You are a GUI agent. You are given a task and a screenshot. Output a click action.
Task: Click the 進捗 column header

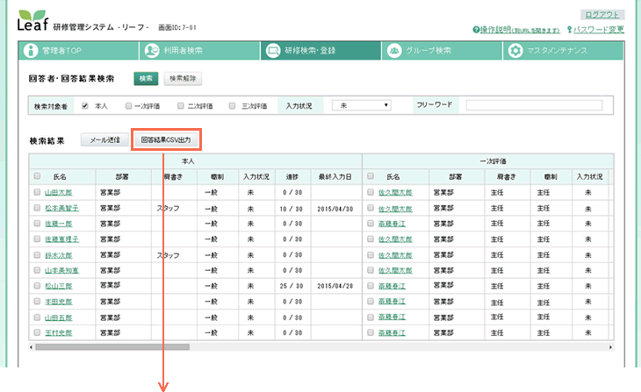point(292,177)
